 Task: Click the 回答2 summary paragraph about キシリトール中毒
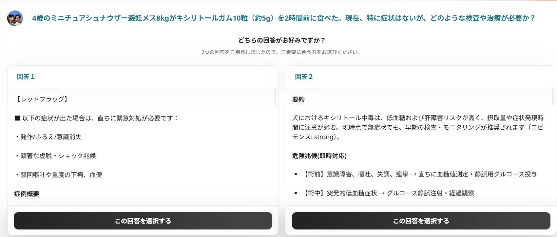[x=418, y=127]
